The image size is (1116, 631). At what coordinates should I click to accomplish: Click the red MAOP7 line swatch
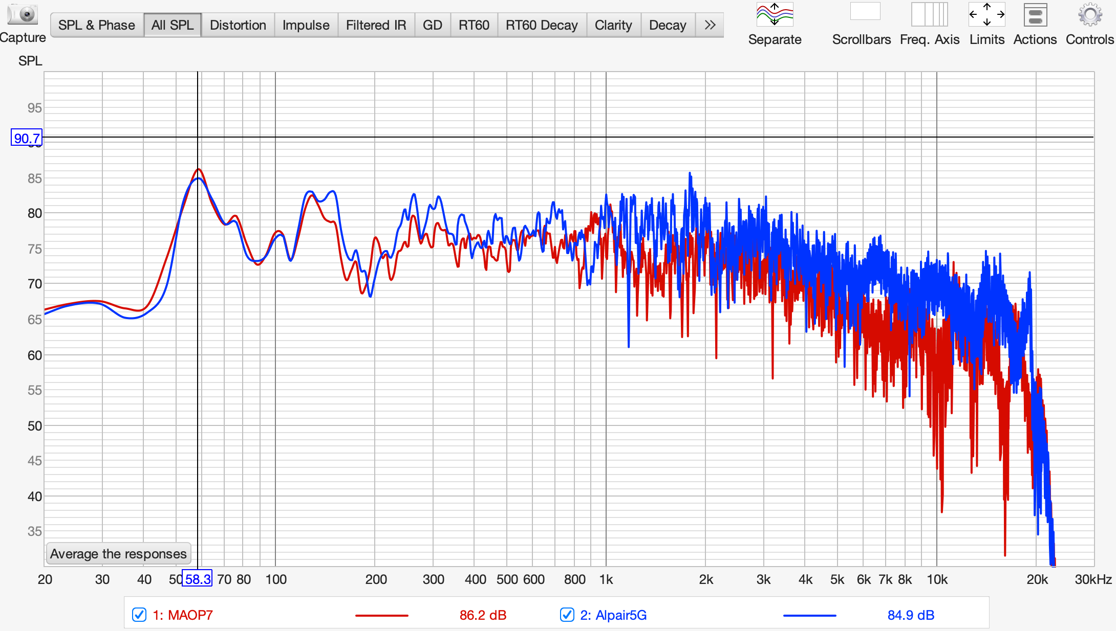(381, 615)
